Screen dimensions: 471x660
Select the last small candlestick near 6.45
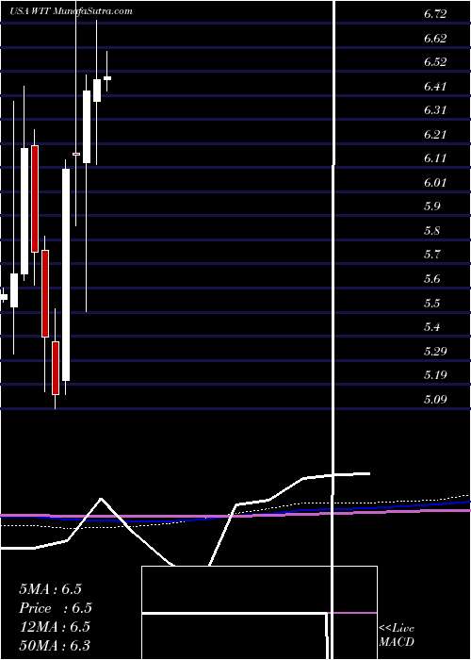[x=107, y=78]
